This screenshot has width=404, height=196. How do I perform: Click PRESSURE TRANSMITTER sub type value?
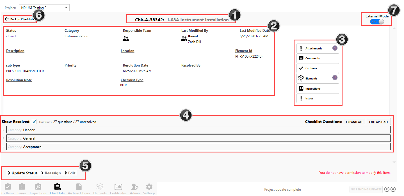(x=25, y=71)
